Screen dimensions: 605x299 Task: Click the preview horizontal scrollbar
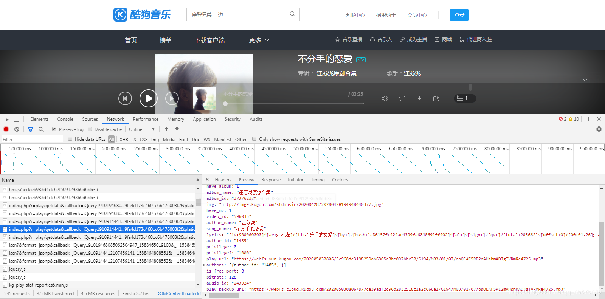pyautogui.click(x=224, y=296)
